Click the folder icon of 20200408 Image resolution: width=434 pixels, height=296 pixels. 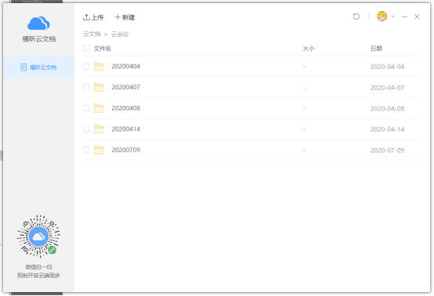click(x=99, y=108)
